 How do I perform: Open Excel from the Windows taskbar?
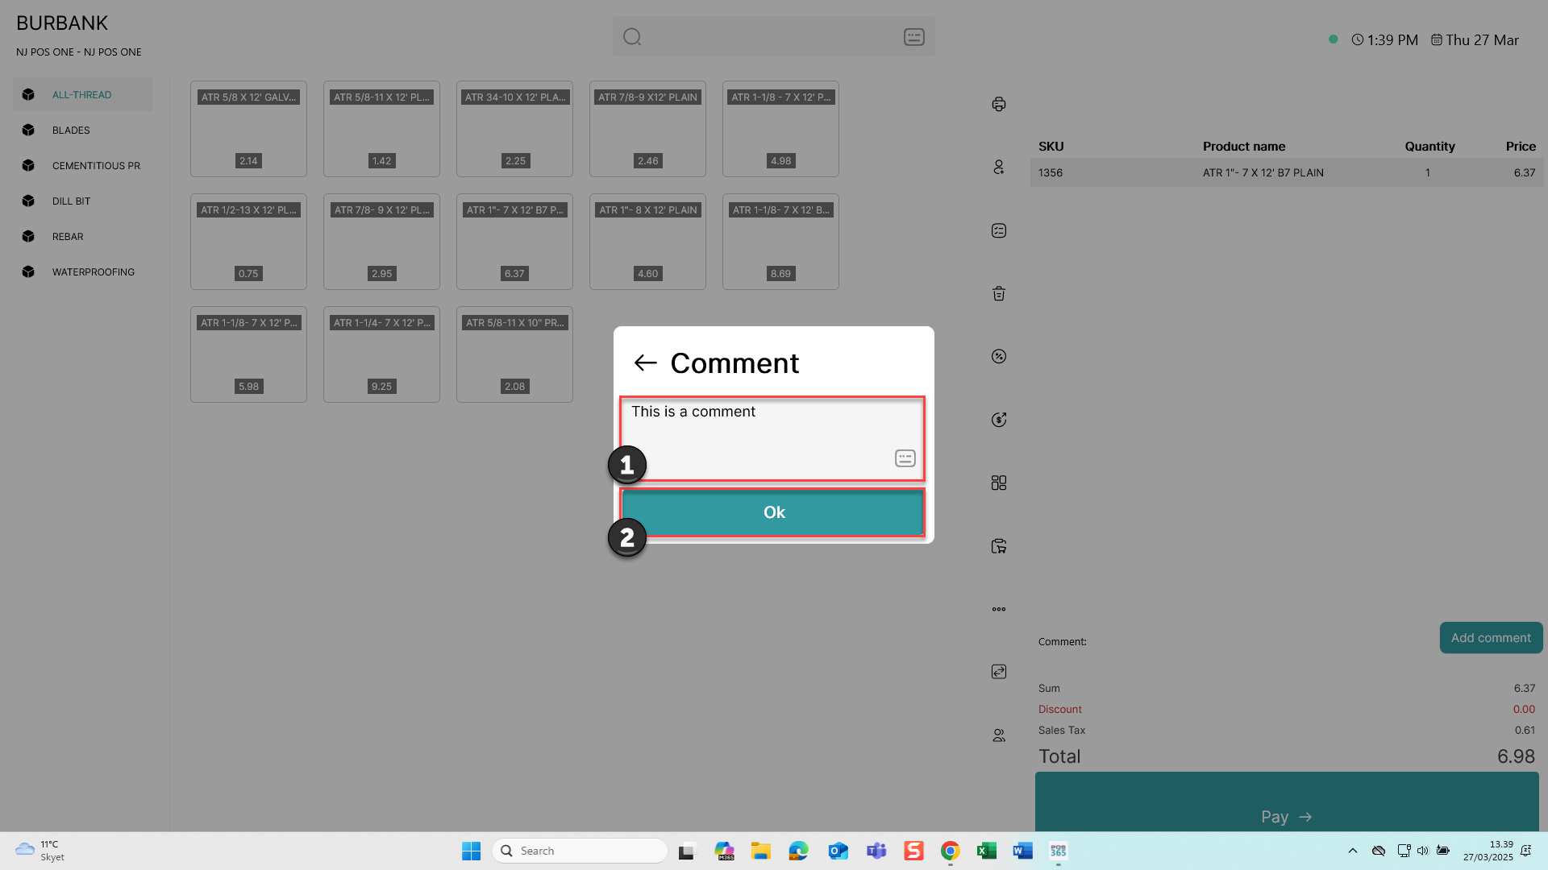click(x=986, y=851)
